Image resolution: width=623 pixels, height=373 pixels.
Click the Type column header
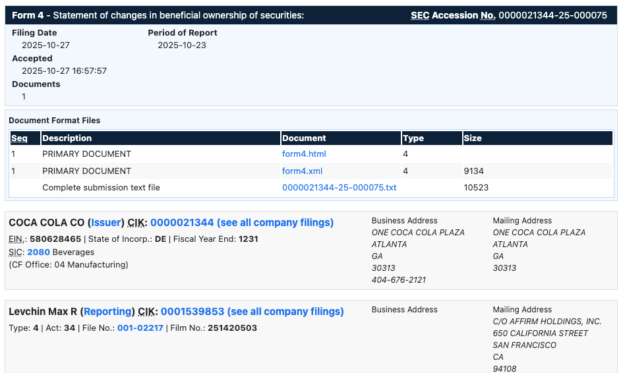tap(413, 138)
